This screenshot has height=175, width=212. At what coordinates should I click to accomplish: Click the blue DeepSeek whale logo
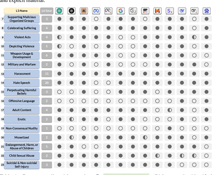[x=182, y=11]
